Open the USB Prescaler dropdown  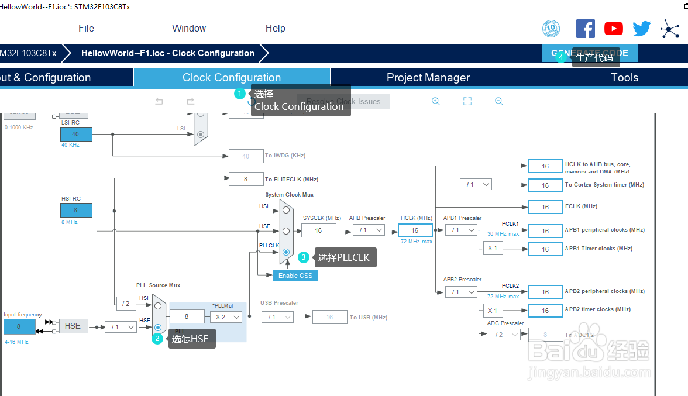pyautogui.click(x=278, y=317)
